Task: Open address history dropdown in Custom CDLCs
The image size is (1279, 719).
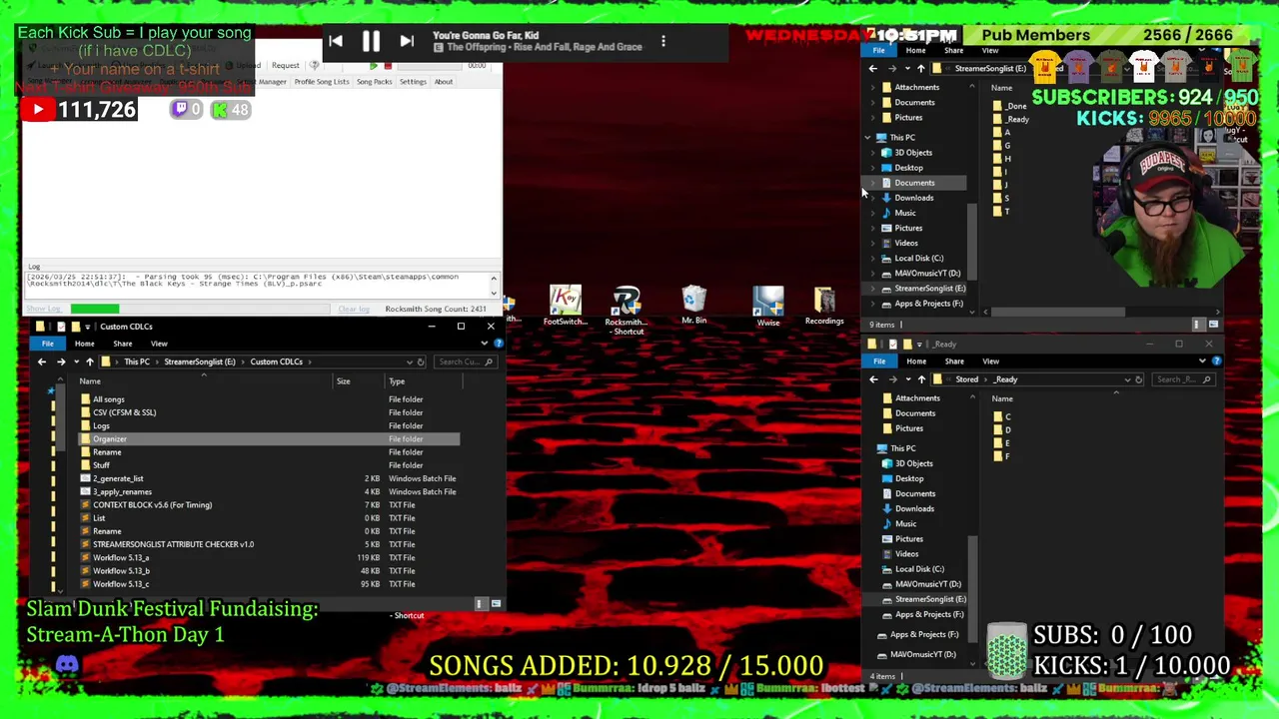Action: (409, 361)
